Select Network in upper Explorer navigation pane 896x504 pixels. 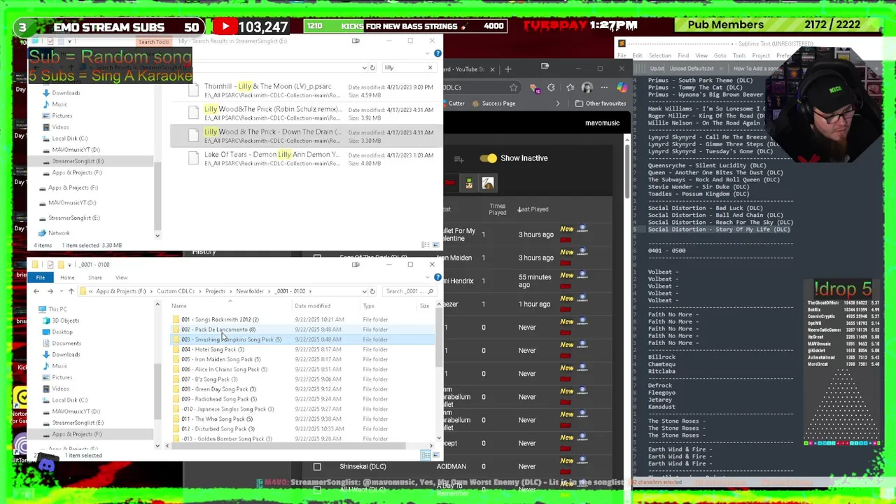click(x=59, y=233)
